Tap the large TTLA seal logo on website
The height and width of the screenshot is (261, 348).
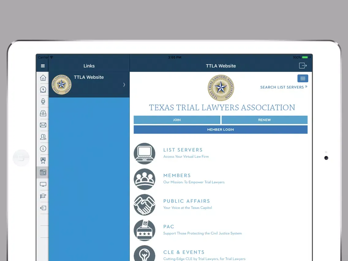(221, 88)
